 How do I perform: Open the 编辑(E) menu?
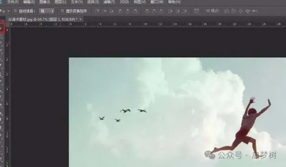pyautogui.click(x=29, y=2)
